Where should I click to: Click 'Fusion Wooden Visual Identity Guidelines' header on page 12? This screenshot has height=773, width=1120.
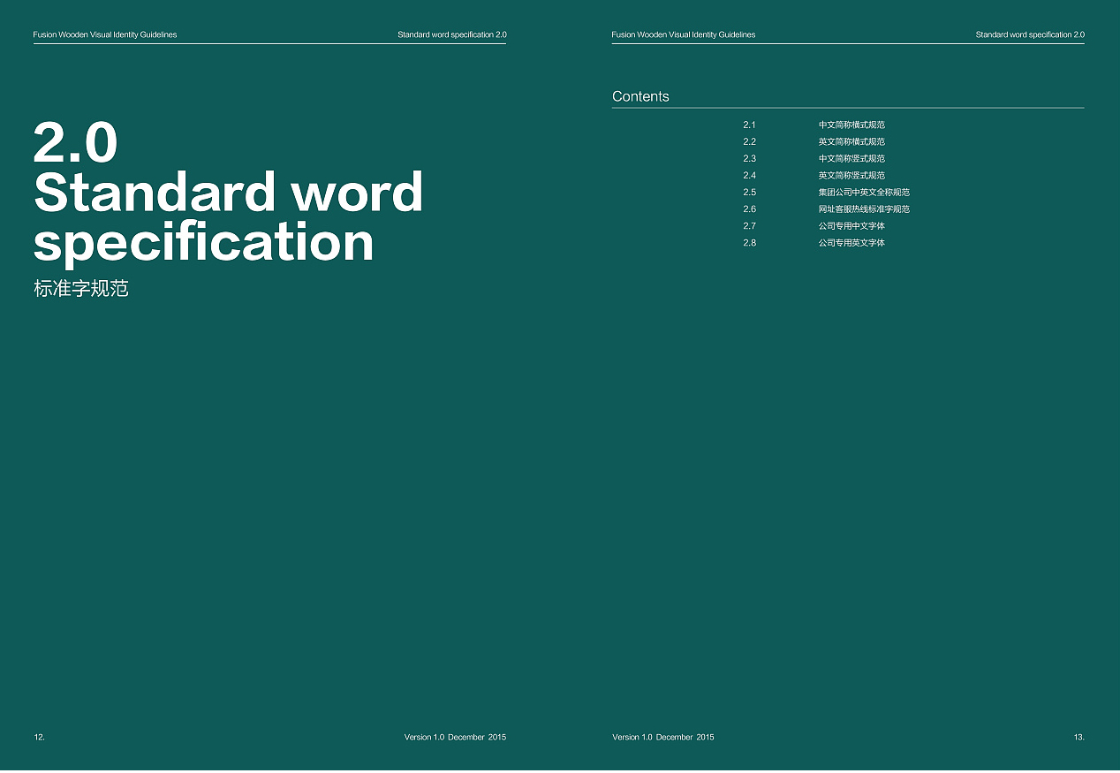click(105, 34)
